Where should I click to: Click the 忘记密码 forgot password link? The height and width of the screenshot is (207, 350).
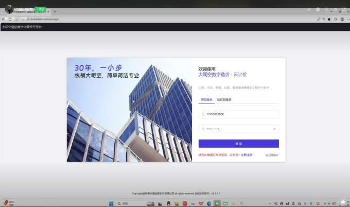pos(272,155)
